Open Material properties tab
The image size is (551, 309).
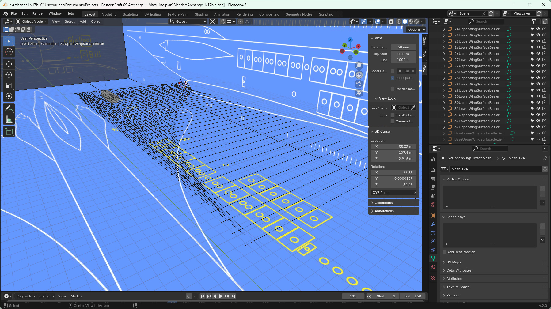pos(433,267)
